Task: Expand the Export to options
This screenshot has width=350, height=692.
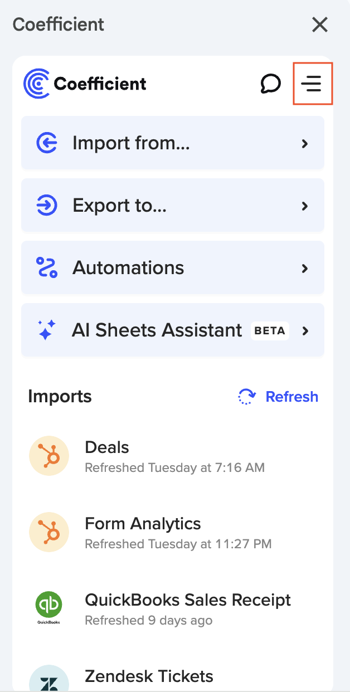Action: coord(173,206)
